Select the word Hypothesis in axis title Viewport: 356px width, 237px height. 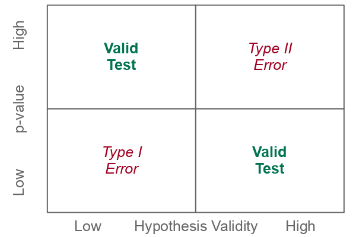(x=171, y=226)
